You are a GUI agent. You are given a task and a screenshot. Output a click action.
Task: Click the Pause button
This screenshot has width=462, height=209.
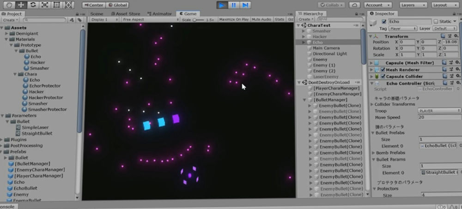click(x=234, y=5)
